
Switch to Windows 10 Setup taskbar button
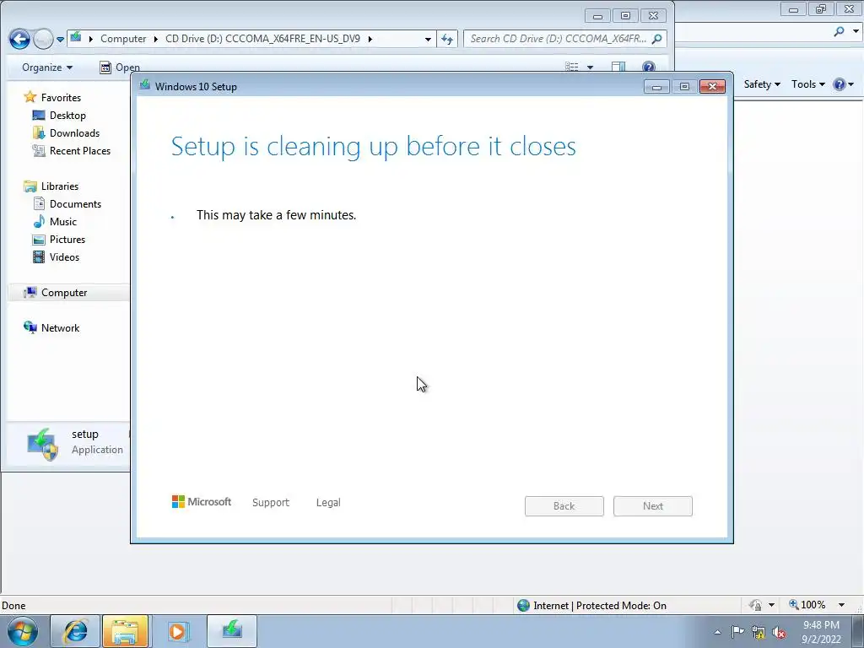click(x=232, y=631)
